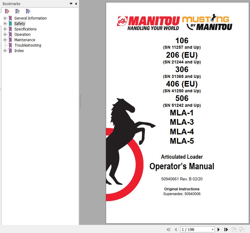Viewport: 250px width, 233px height.
Task: Click the '(SN 51242 and Up)' text
Action: point(182,105)
